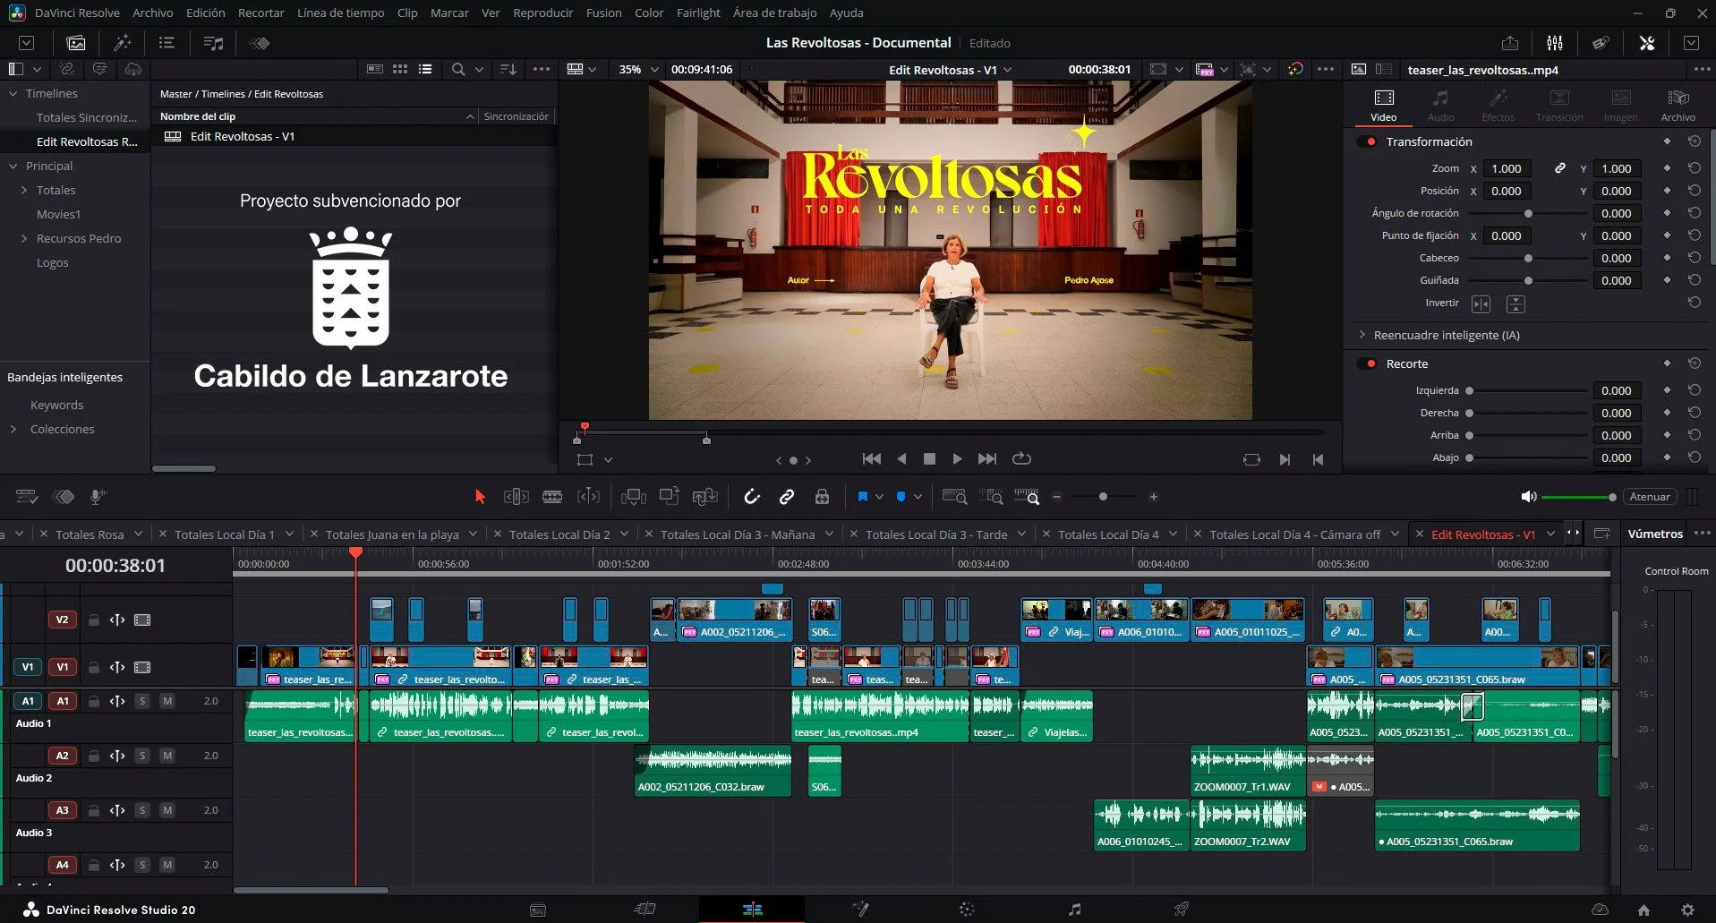Select the arrow Selection mode tool
This screenshot has width=1716, height=923.
click(x=480, y=497)
